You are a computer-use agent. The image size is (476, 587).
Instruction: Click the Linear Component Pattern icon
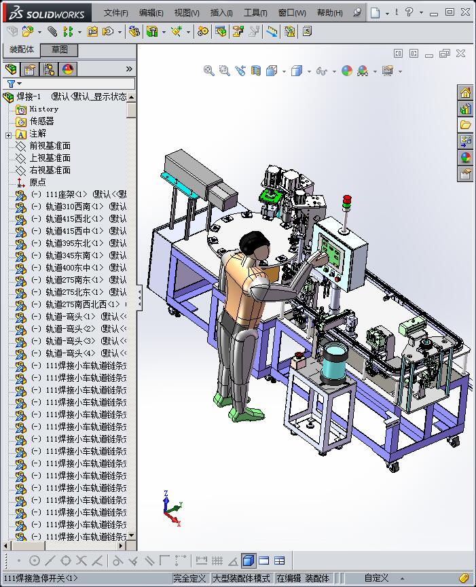(68, 31)
